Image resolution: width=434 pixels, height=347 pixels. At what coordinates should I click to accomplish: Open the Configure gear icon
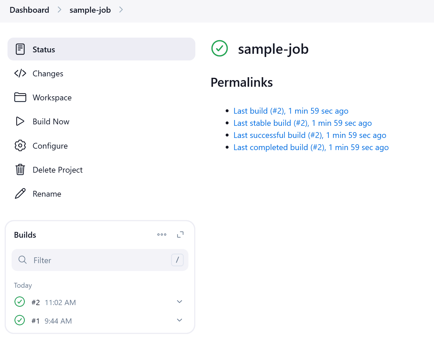click(x=20, y=145)
